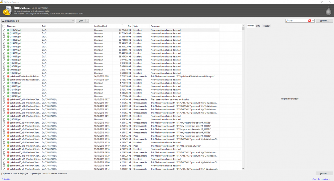Click orange icon of file overwritten by hl2_textures_010.vpk
334x181 pixels.
8,146
